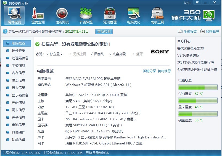
Task: Click NVIDIA GeForce GT 640M LE value
Action: [101, 119]
